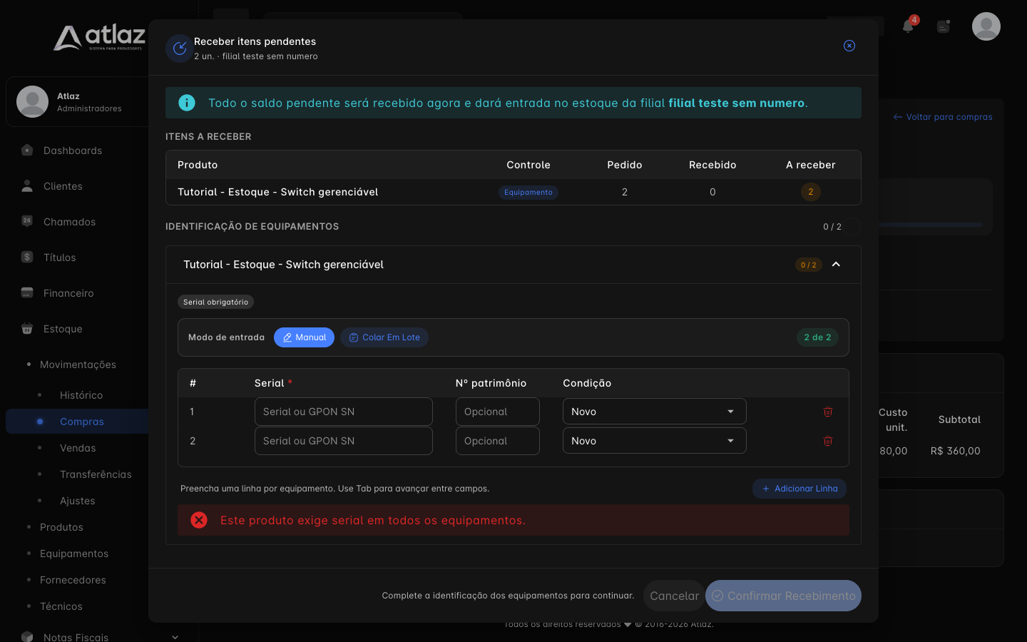Click the Equipamento control badge

(528, 192)
